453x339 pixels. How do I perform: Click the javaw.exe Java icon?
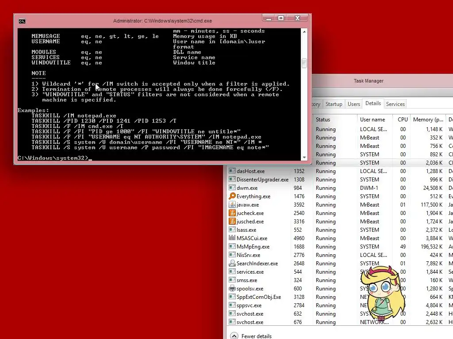(232, 204)
